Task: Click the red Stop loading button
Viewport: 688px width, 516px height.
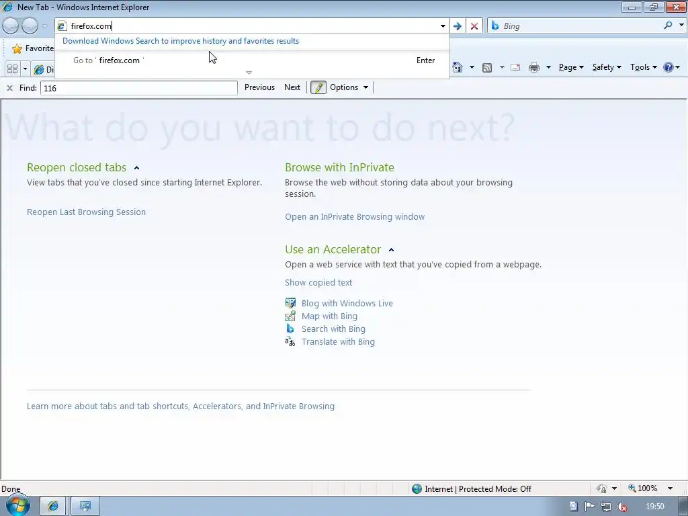Action: pos(474,26)
